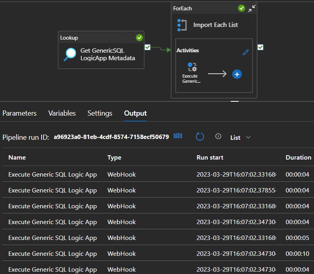Viewport: 314px width, 274px height.
Task: Click row started at 2023-03-29T16:07:02.37855
Action: coord(157,190)
